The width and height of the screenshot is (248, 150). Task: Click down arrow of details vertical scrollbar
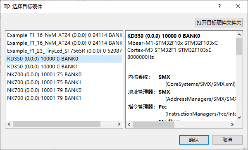[239, 118]
